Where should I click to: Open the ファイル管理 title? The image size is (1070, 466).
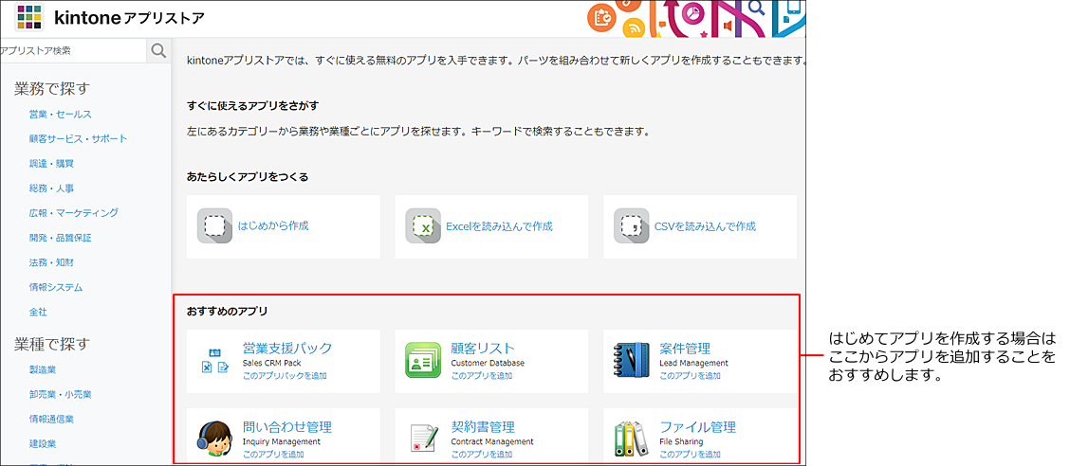pos(697,427)
